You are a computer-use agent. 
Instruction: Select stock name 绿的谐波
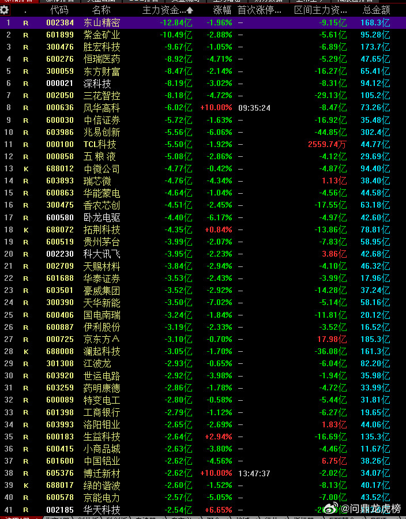[x=101, y=486]
